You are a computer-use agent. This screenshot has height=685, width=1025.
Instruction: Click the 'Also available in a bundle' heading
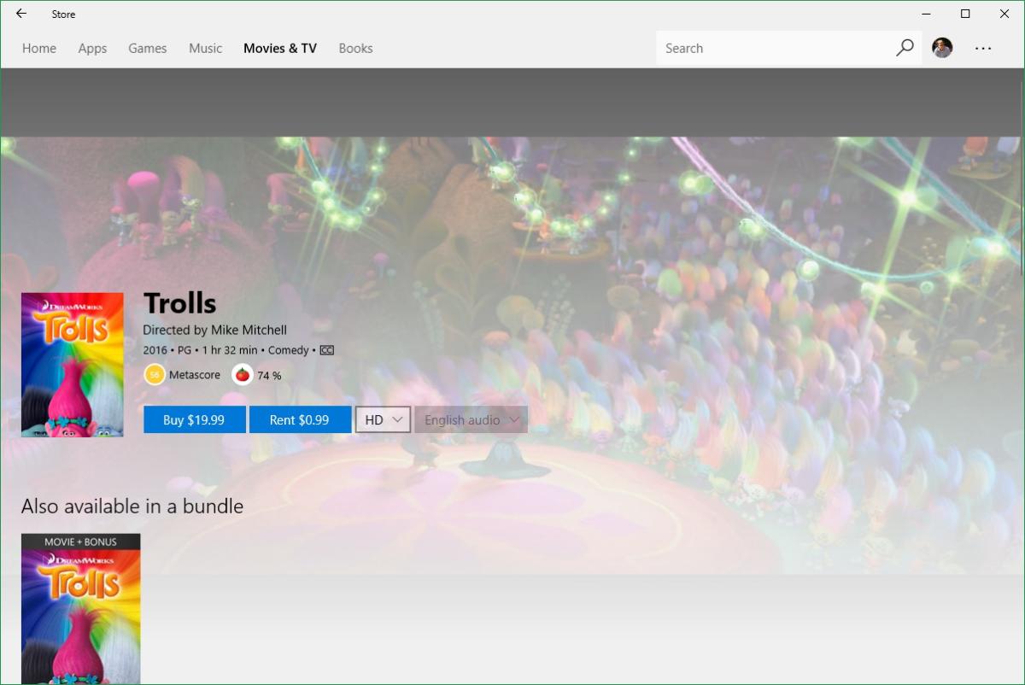tap(132, 506)
